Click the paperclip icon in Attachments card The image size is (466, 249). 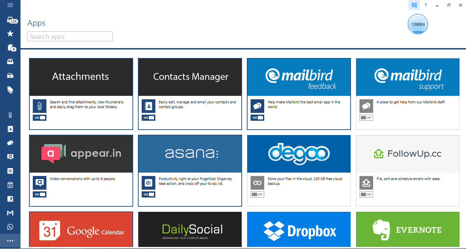40,106
